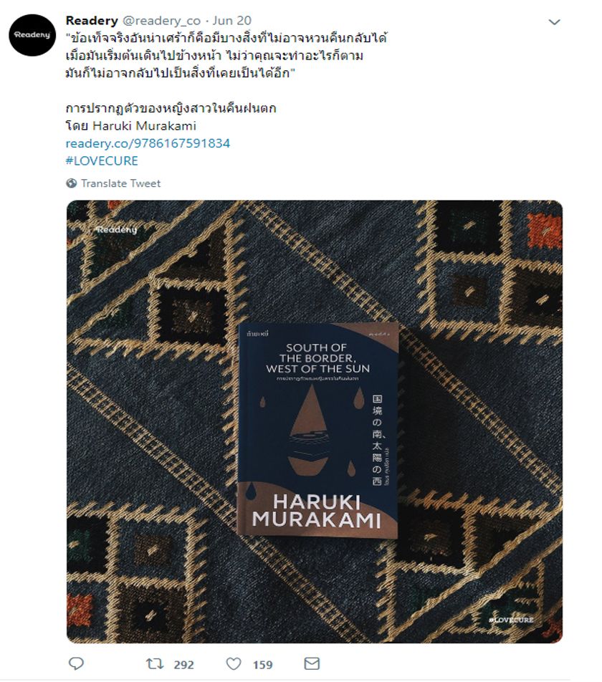Open the book cover photo attachment
Viewport: 602px width, 682px height.
[x=315, y=421]
